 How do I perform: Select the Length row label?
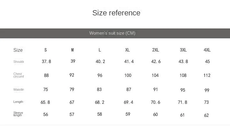[18, 102]
